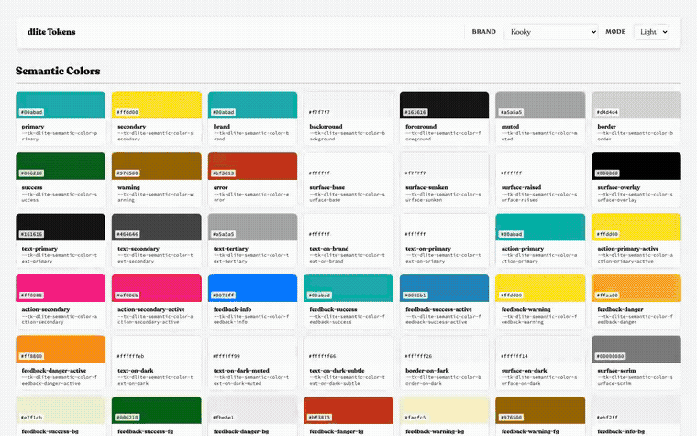
Task: Select the feedback-warning-bg cream swatch
Action: 445,409
